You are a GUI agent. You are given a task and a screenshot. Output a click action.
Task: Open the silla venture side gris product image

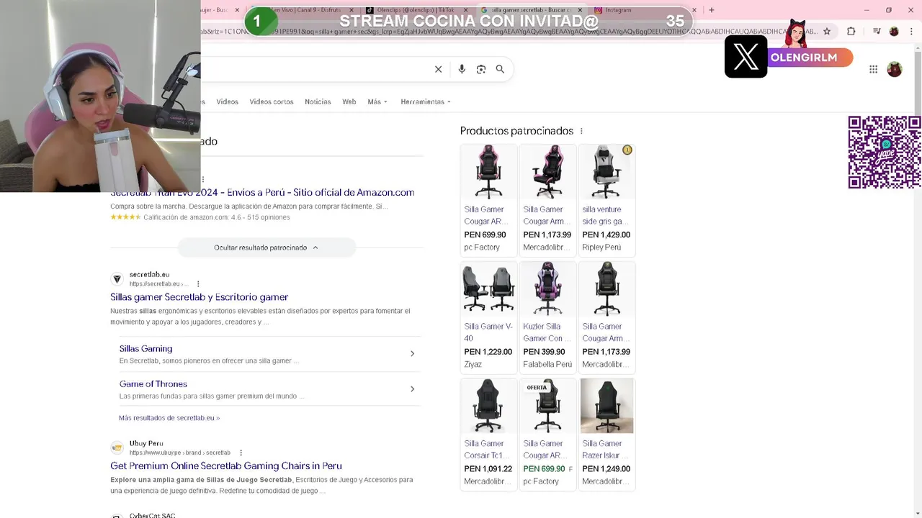pos(607,172)
